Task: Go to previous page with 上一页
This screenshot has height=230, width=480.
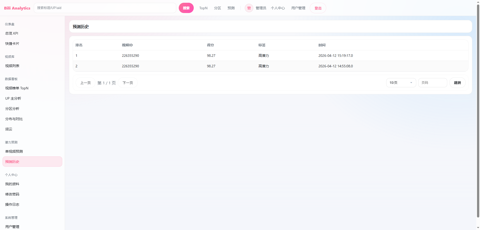Action: (x=85, y=83)
